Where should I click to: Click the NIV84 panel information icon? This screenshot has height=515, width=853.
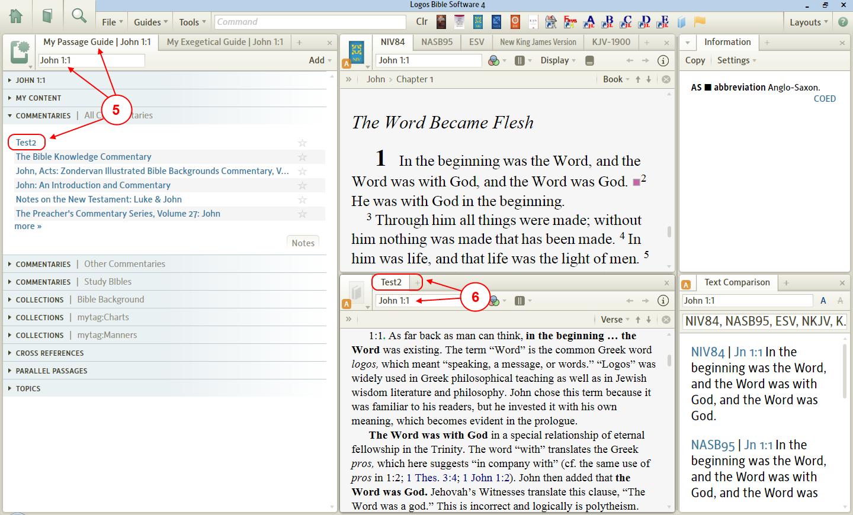[x=663, y=60]
